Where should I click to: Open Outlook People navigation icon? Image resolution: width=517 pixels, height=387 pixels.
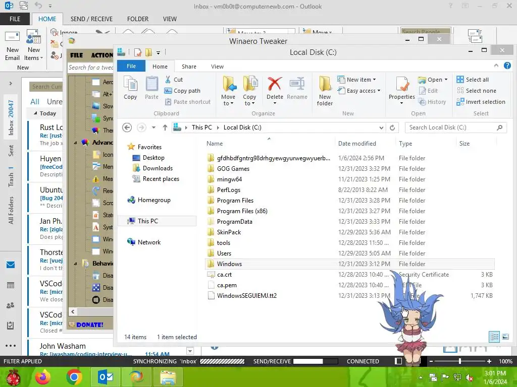pos(11,305)
